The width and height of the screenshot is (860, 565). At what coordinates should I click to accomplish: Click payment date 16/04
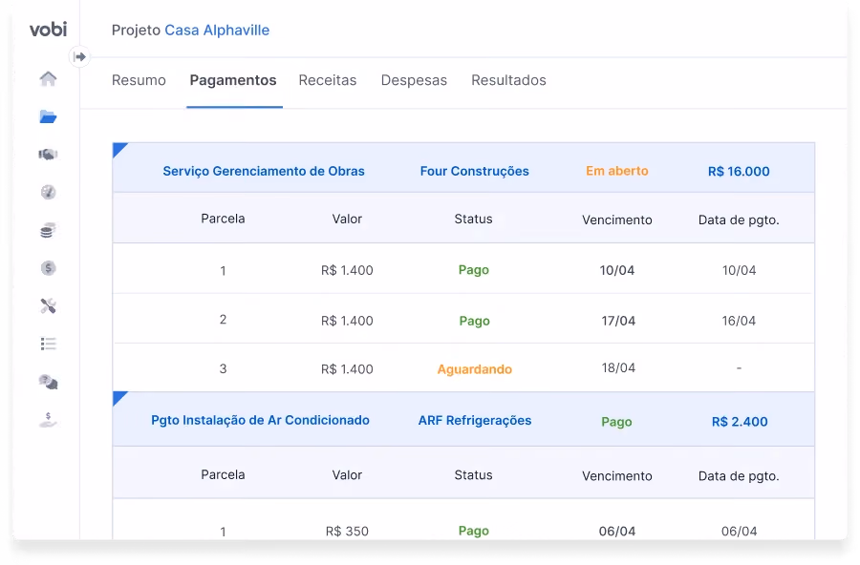739,321
